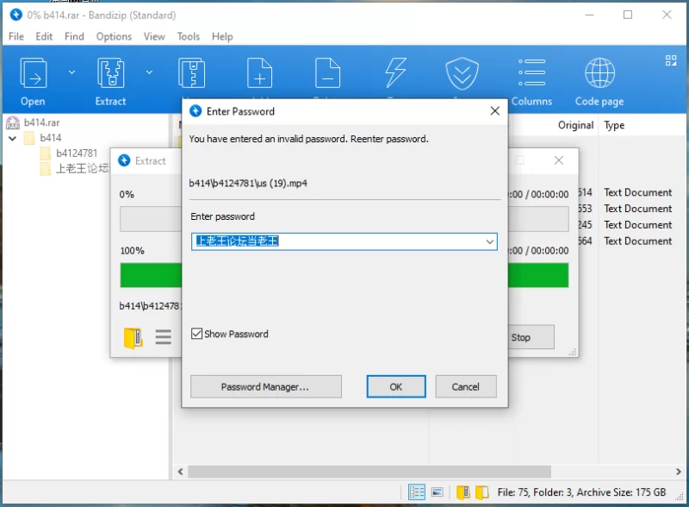Click the hamburger options icon in Extract window

point(163,336)
